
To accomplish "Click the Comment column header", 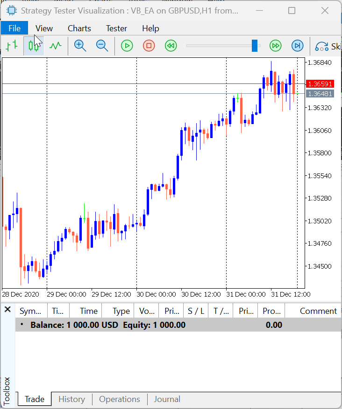I will 313,311.
